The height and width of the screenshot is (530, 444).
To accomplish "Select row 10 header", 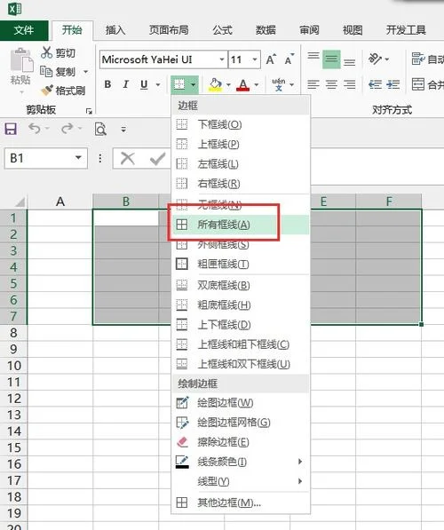I will 13,366.
